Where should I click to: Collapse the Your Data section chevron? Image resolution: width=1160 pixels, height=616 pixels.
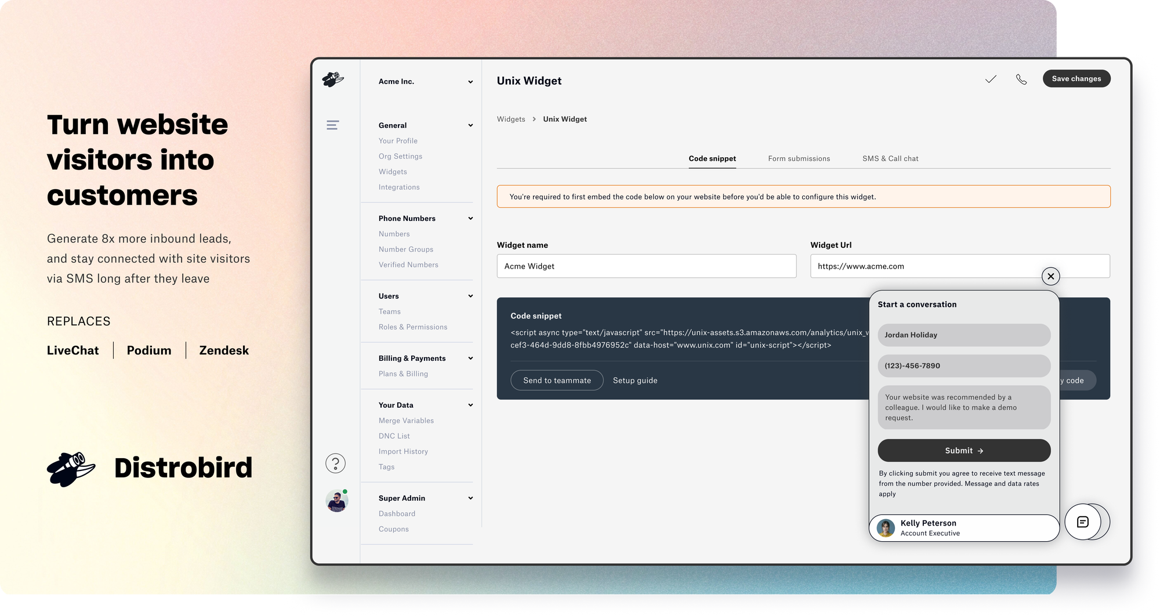(x=470, y=405)
